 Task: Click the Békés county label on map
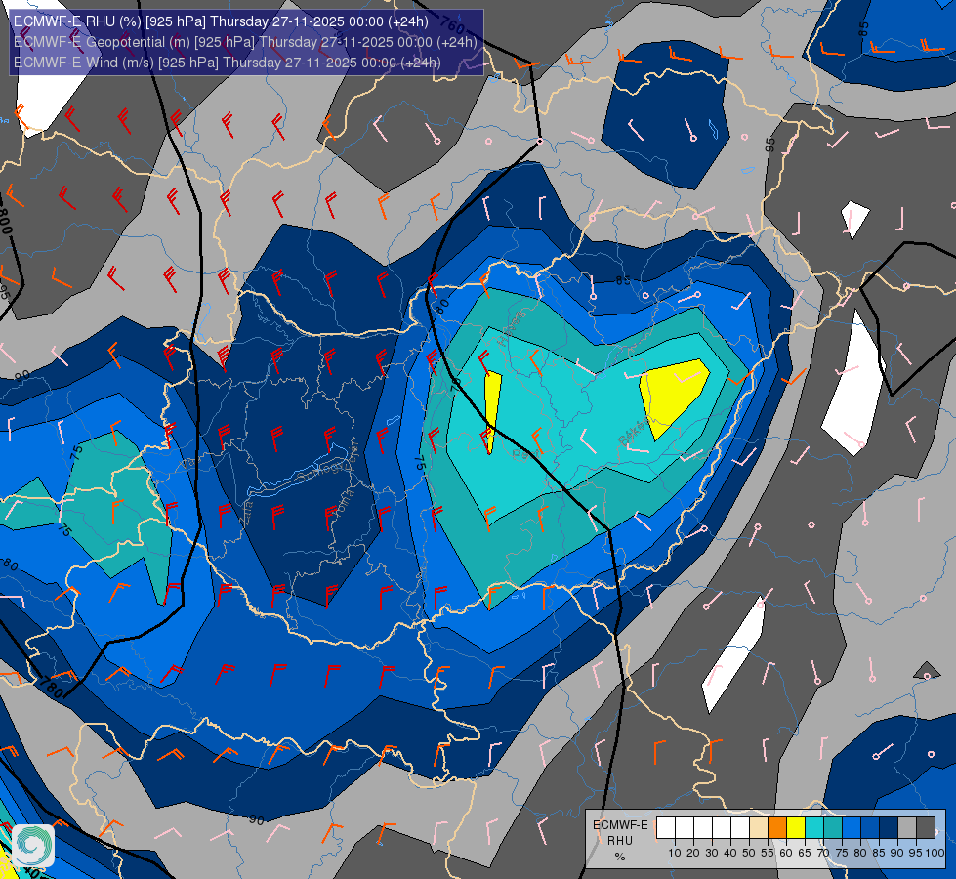634,431
